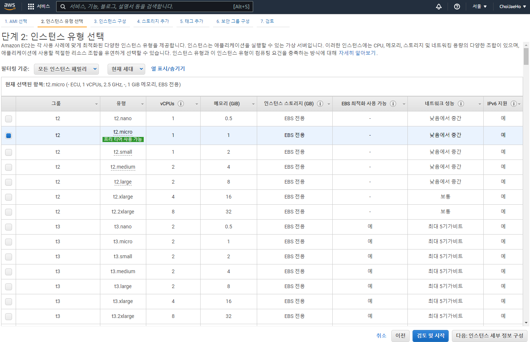Open the type column sort arrow

142,104
